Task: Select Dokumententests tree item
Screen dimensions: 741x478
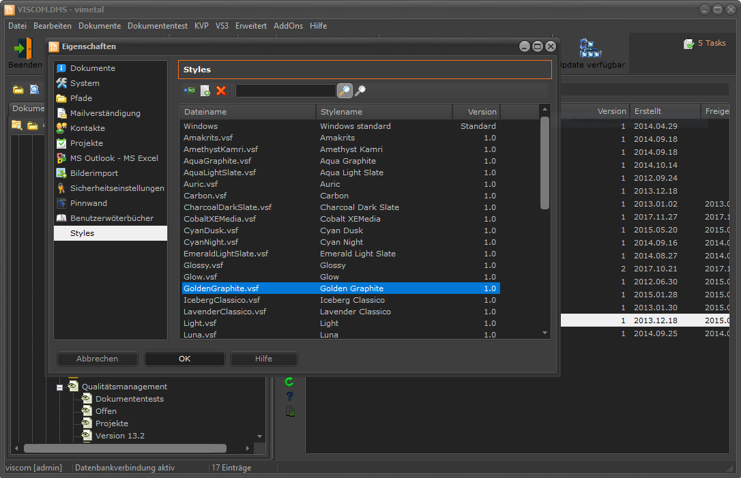Action: tap(129, 399)
